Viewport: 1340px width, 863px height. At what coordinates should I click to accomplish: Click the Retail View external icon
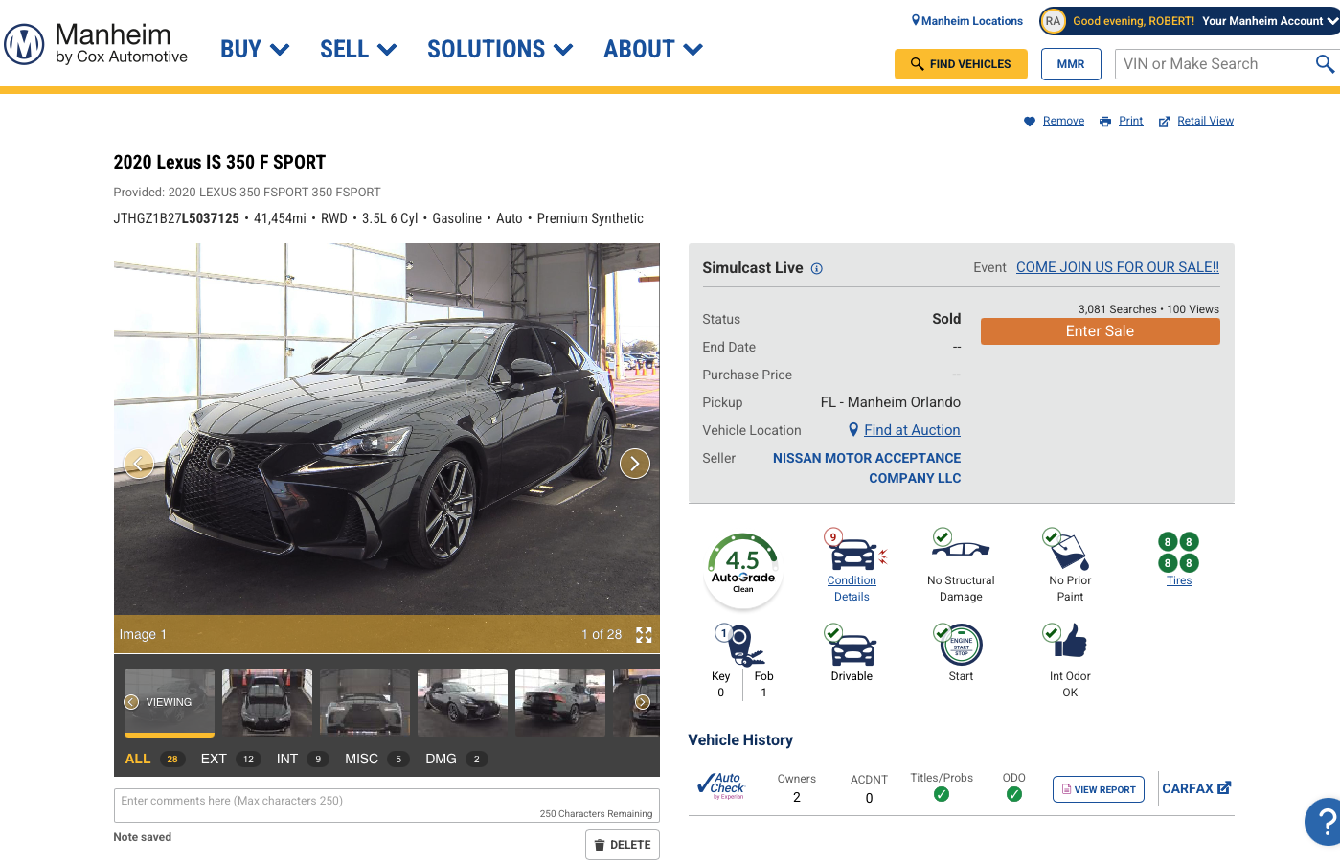pyautogui.click(x=1165, y=122)
